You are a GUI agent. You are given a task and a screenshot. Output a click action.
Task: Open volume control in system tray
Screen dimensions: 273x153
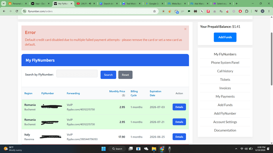click(x=246, y=149)
